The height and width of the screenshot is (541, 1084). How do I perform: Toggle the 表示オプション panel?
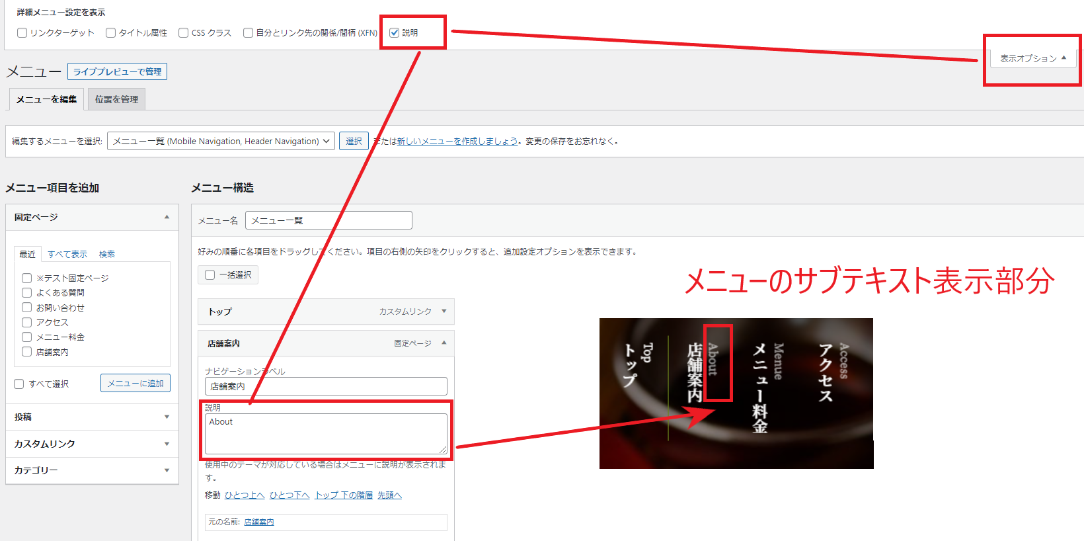point(1032,58)
